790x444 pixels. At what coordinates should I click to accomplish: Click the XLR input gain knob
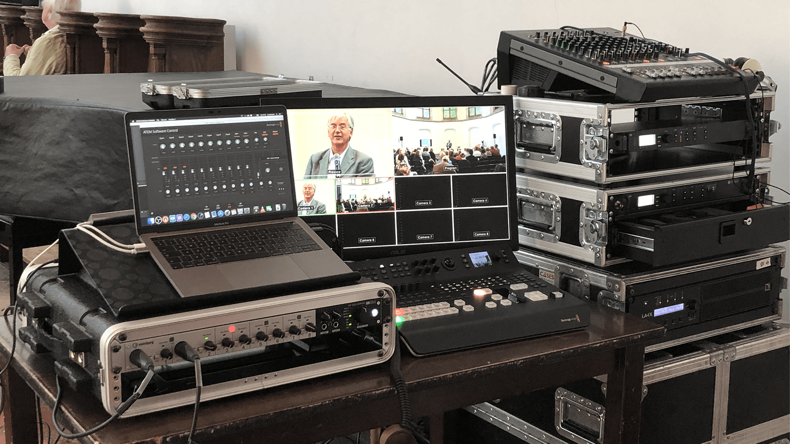tap(265, 139)
